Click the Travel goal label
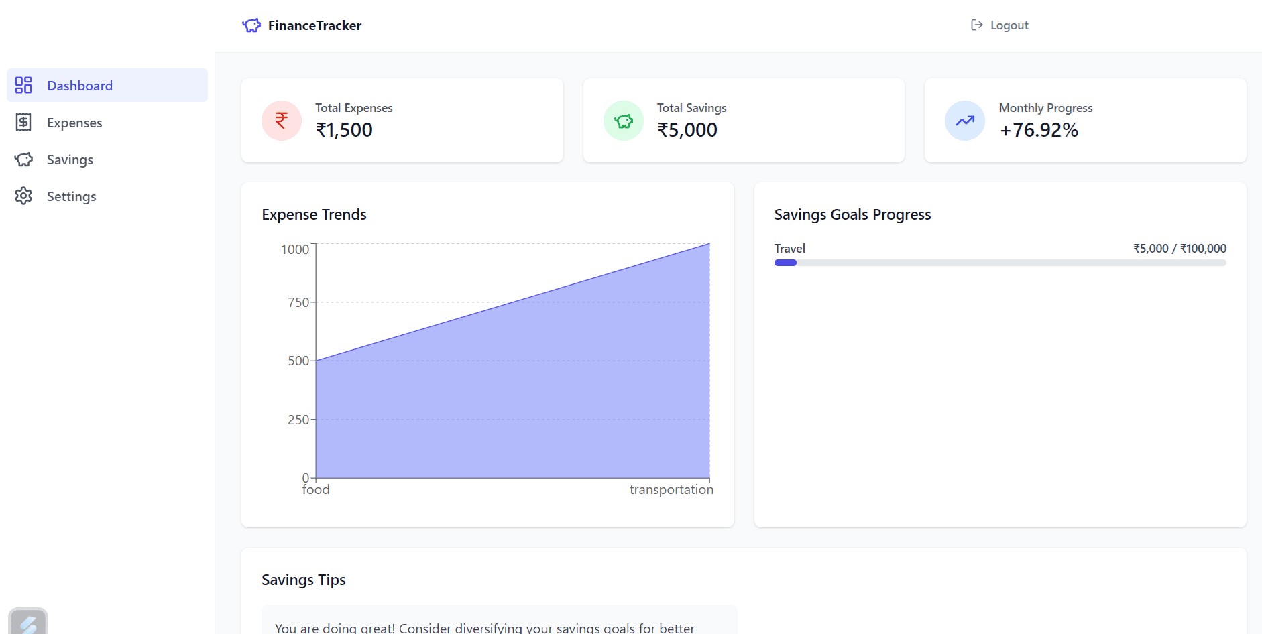The image size is (1262, 634). click(789, 249)
